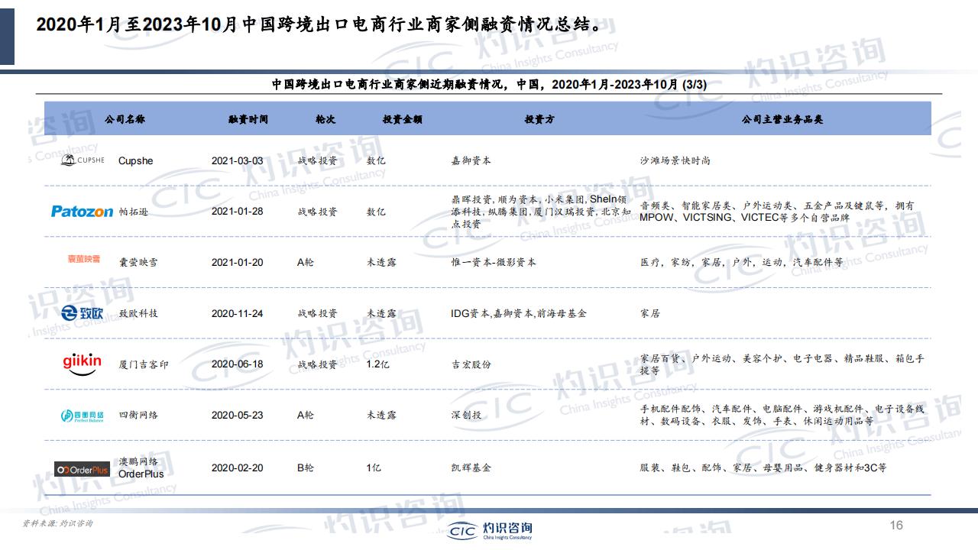Click the 医疗，家纺，家居 category cell
The width and height of the screenshot is (978, 550).
(742, 262)
